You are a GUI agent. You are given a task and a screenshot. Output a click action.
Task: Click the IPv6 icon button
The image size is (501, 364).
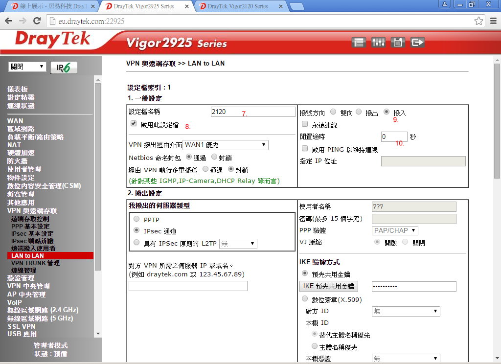(64, 68)
